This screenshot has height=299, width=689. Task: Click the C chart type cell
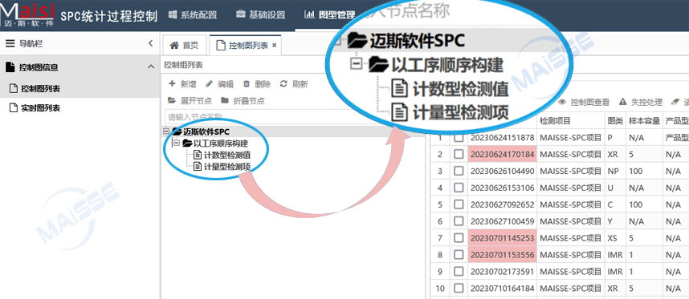(615, 204)
